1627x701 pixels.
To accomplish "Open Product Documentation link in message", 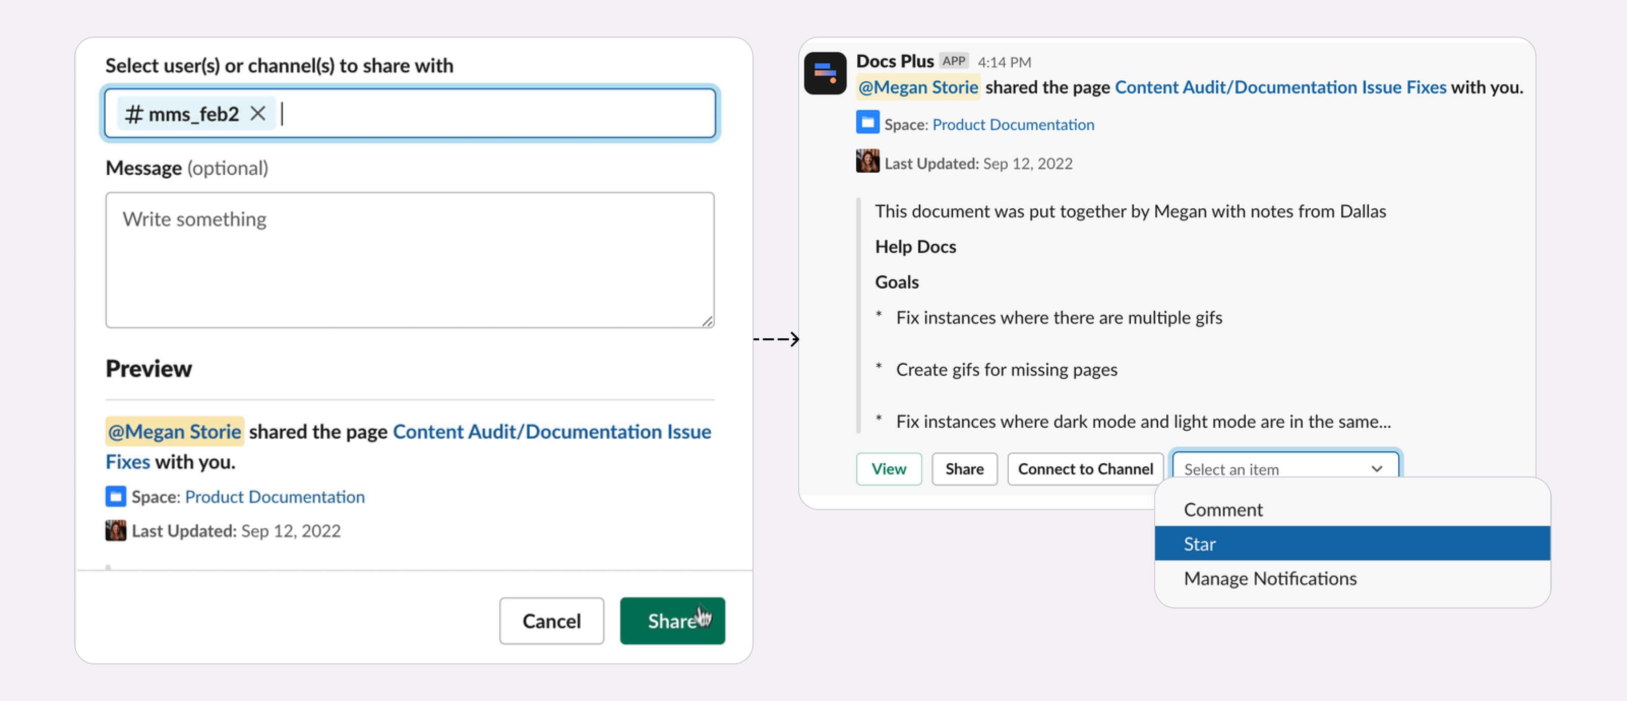I will tap(1013, 124).
